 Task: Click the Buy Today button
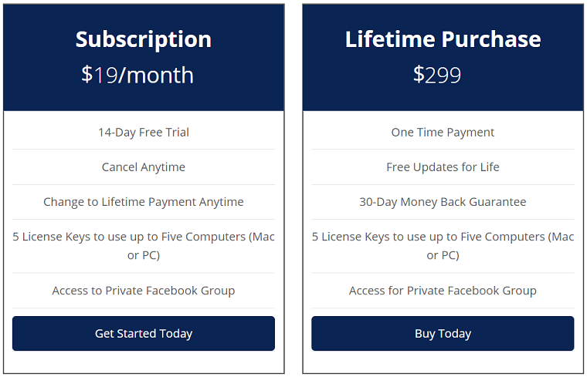(x=443, y=333)
